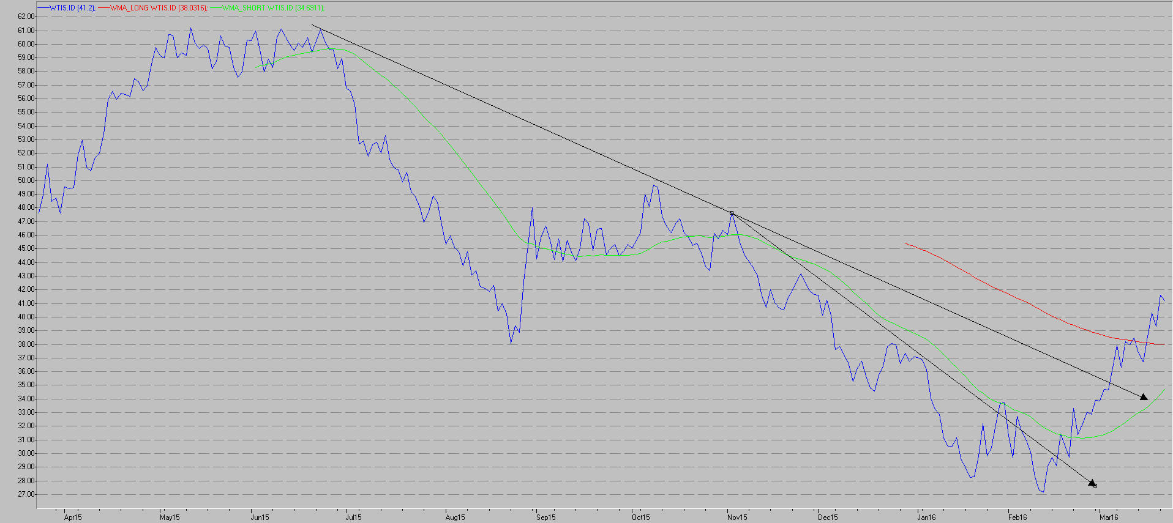Click the Mar16 date axis label

coord(1109,517)
